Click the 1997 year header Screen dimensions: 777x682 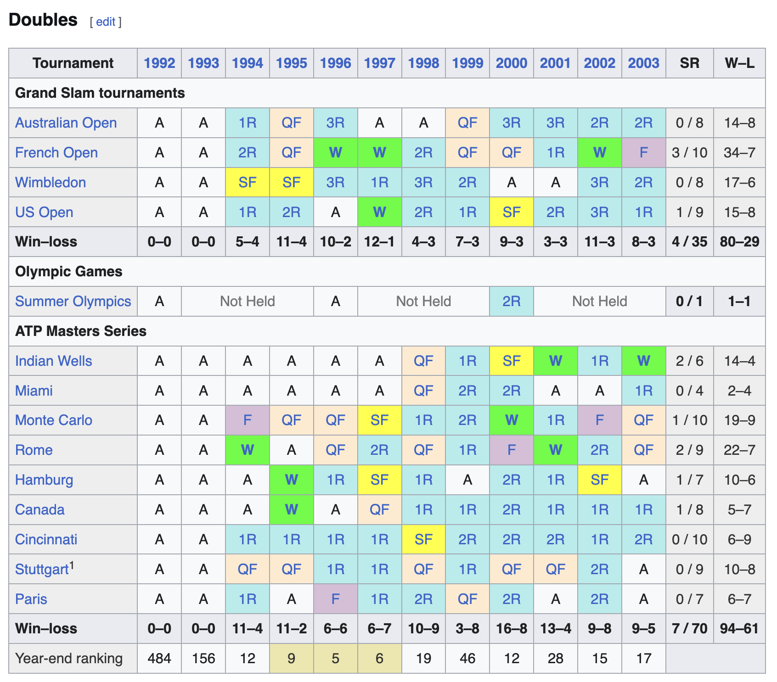380,63
